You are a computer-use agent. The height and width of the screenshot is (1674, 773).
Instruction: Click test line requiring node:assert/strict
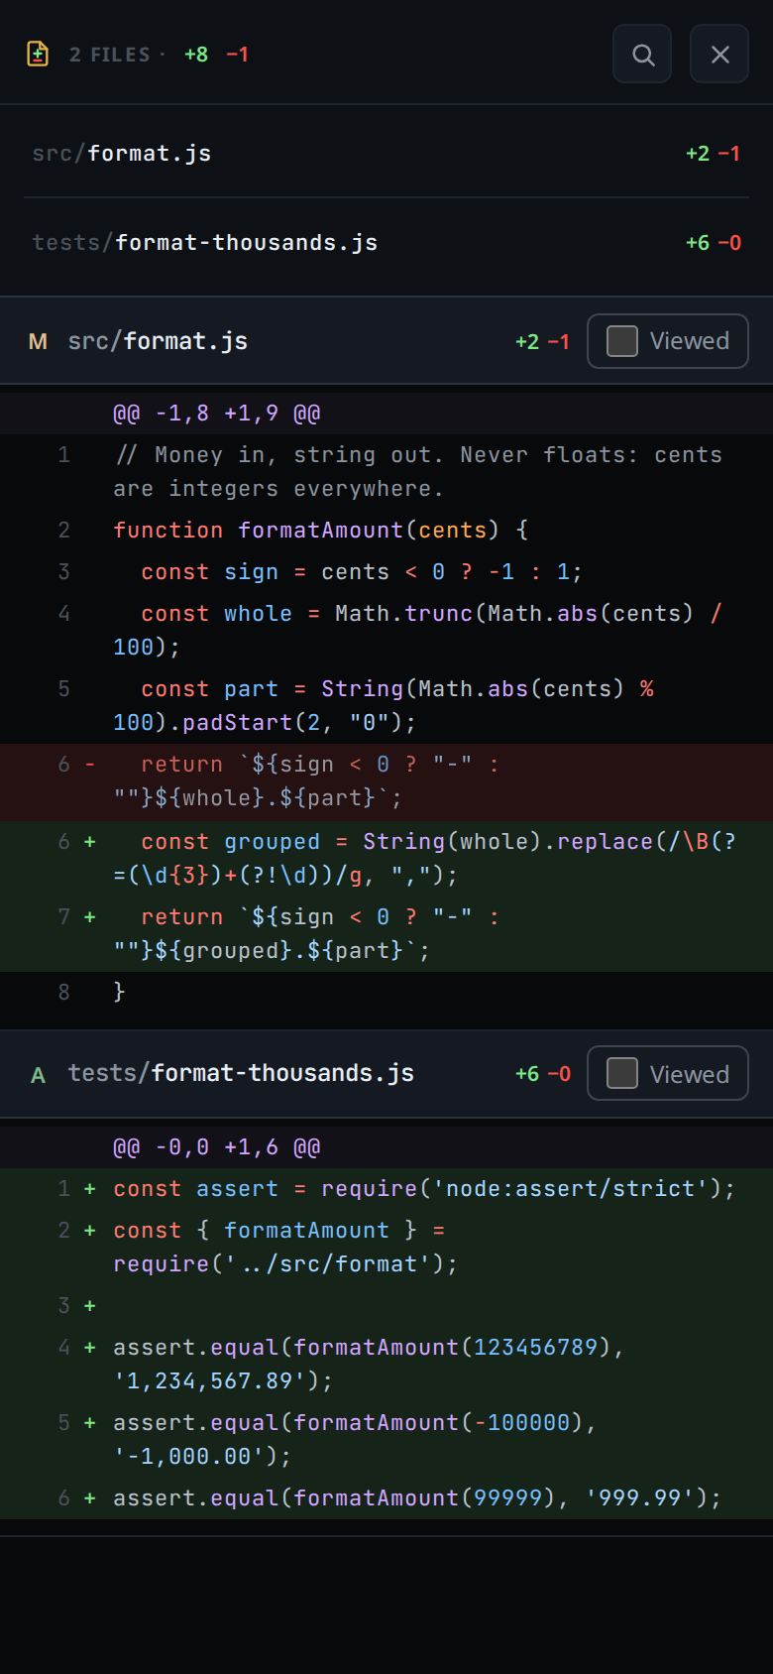(x=386, y=1188)
